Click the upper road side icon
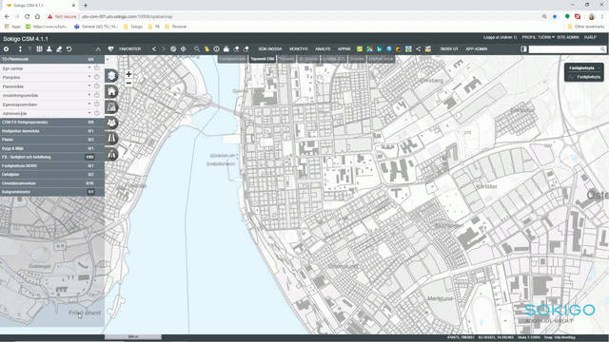The width and height of the screenshot is (609, 342). pyautogui.click(x=112, y=139)
